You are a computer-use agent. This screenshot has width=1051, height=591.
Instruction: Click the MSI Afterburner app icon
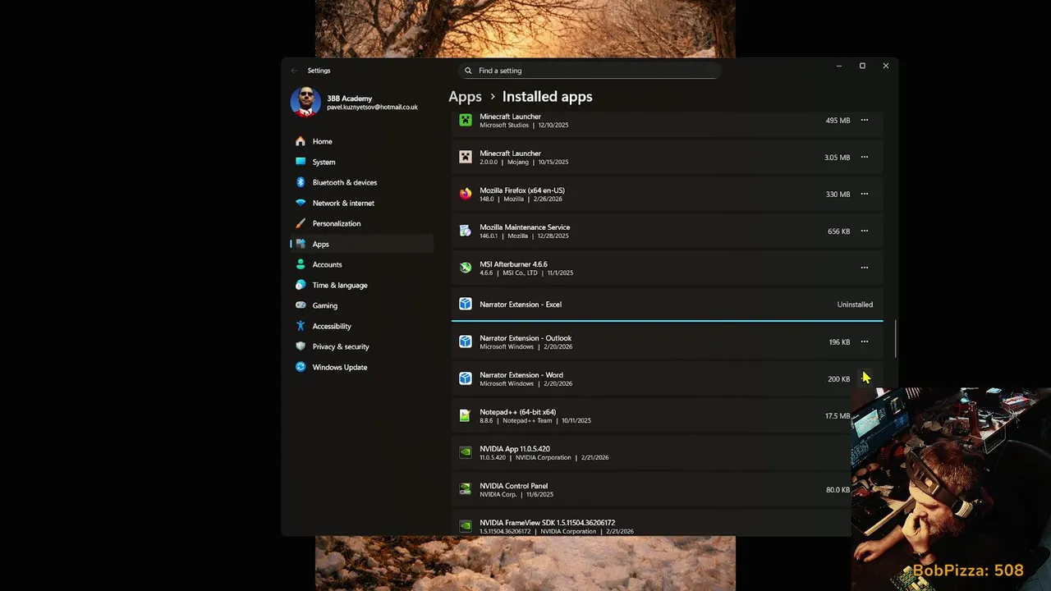[x=466, y=268]
